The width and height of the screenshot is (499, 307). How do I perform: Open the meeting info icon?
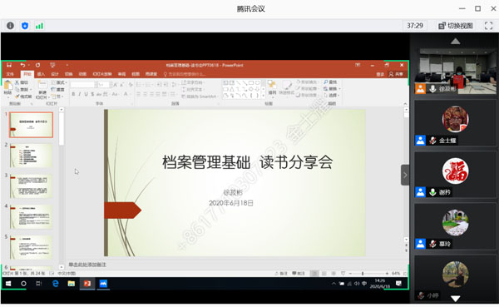(x=10, y=26)
